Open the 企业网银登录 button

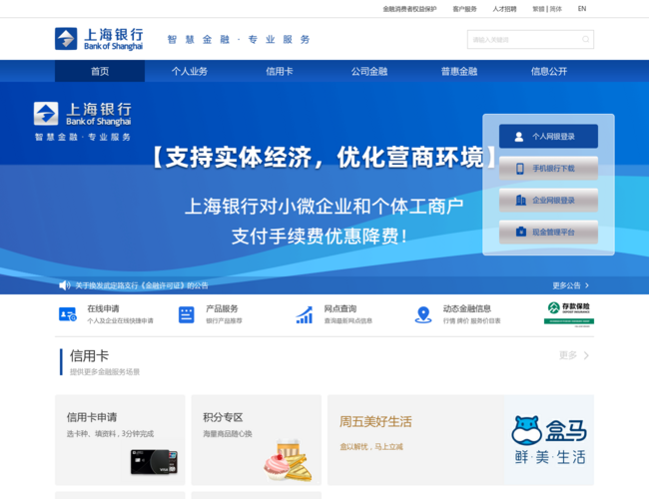click(x=548, y=201)
